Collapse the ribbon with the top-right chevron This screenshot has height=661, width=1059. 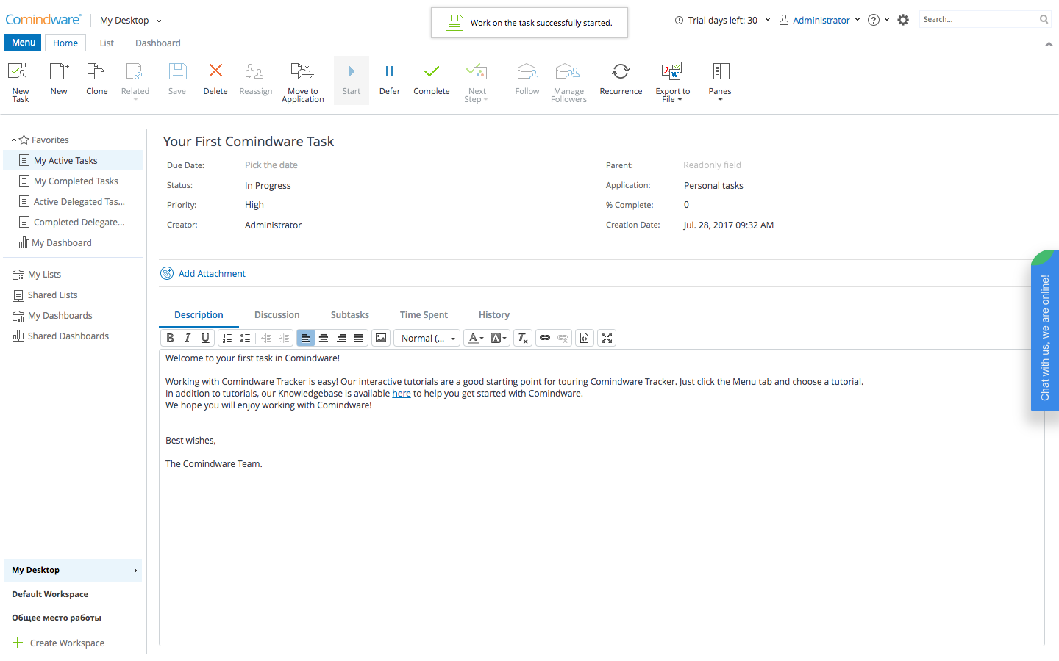tap(1049, 44)
